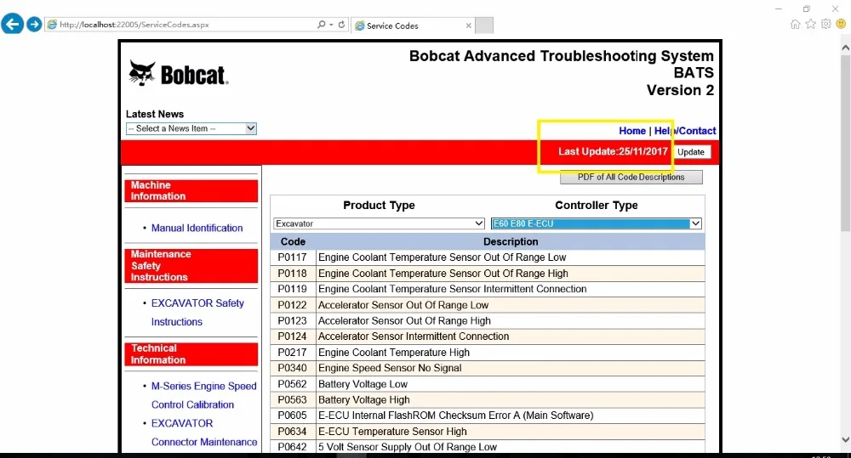The image size is (851, 458).
Task: Click page scrollbar down arrow
Action: pos(845,439)
